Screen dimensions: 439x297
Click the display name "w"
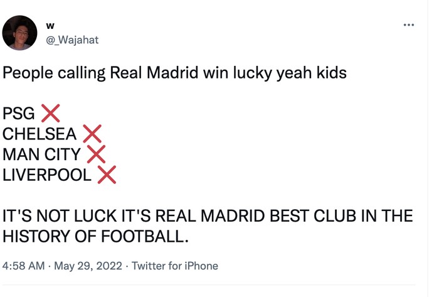[x=51, y=25]
